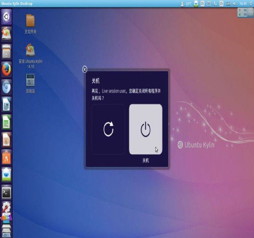254x238 pixels.
Task: Click the power-off button in shutdown dialog
Action: coord(145,129)
